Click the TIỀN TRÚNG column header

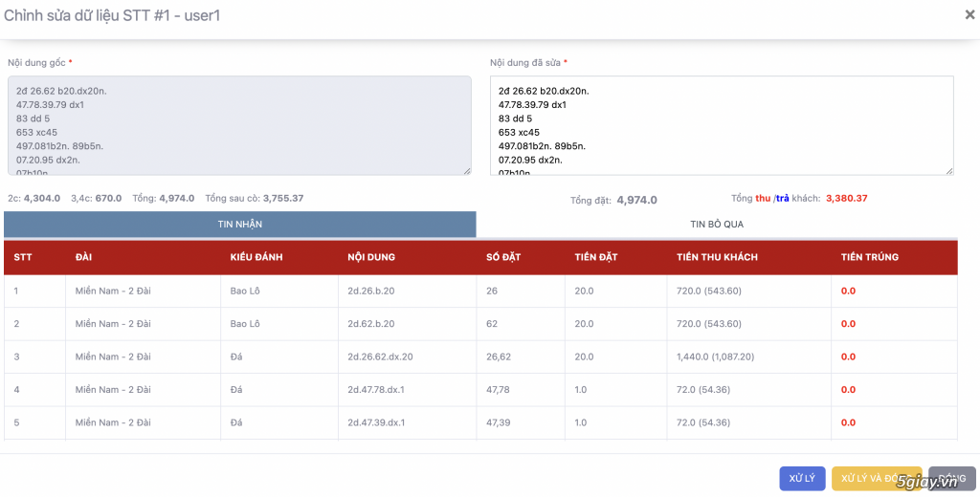point(869,257)
